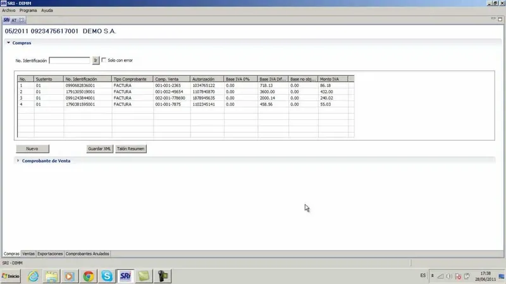The image size is (506, 284).
Task: Open the camera recorder taskbar icon
Action: coord(163,276)
